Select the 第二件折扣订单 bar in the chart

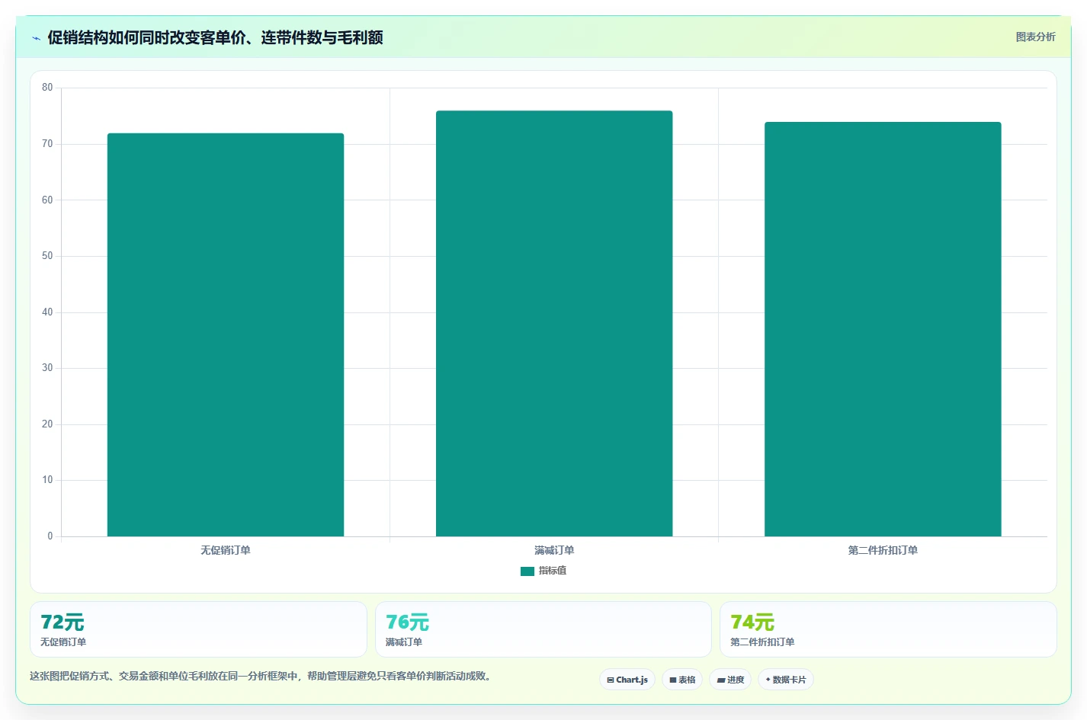(883, 329)
